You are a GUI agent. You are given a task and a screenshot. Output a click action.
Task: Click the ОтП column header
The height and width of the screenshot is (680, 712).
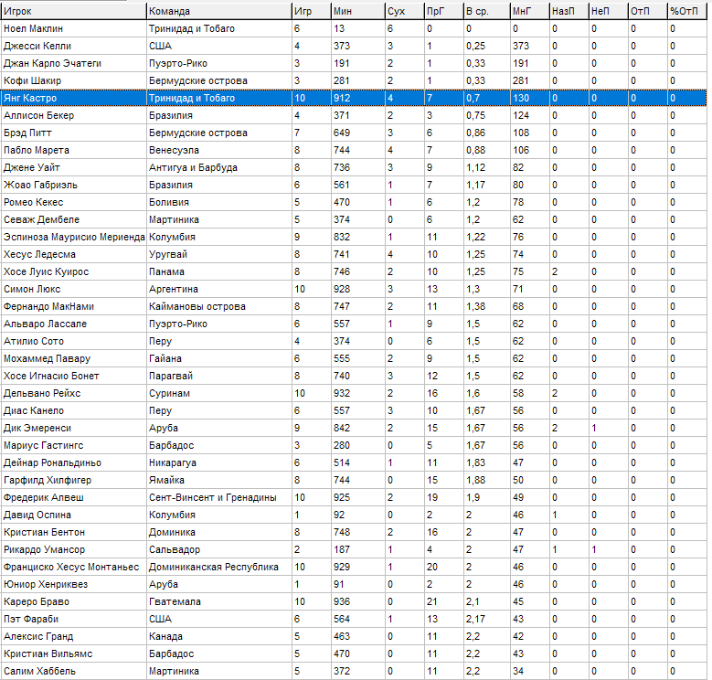pos(647,11)
